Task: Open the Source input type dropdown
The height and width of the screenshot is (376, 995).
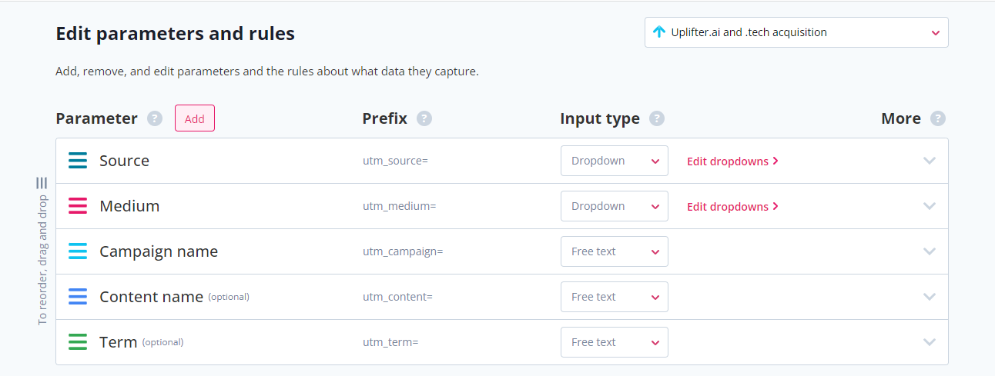Action: [614, 161]
